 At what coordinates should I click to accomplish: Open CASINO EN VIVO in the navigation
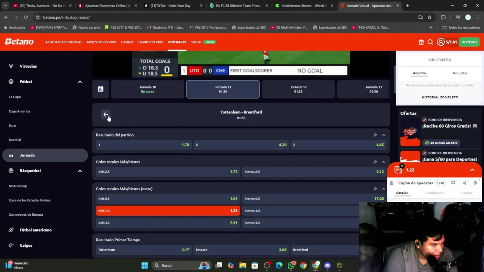pos(150,42)
